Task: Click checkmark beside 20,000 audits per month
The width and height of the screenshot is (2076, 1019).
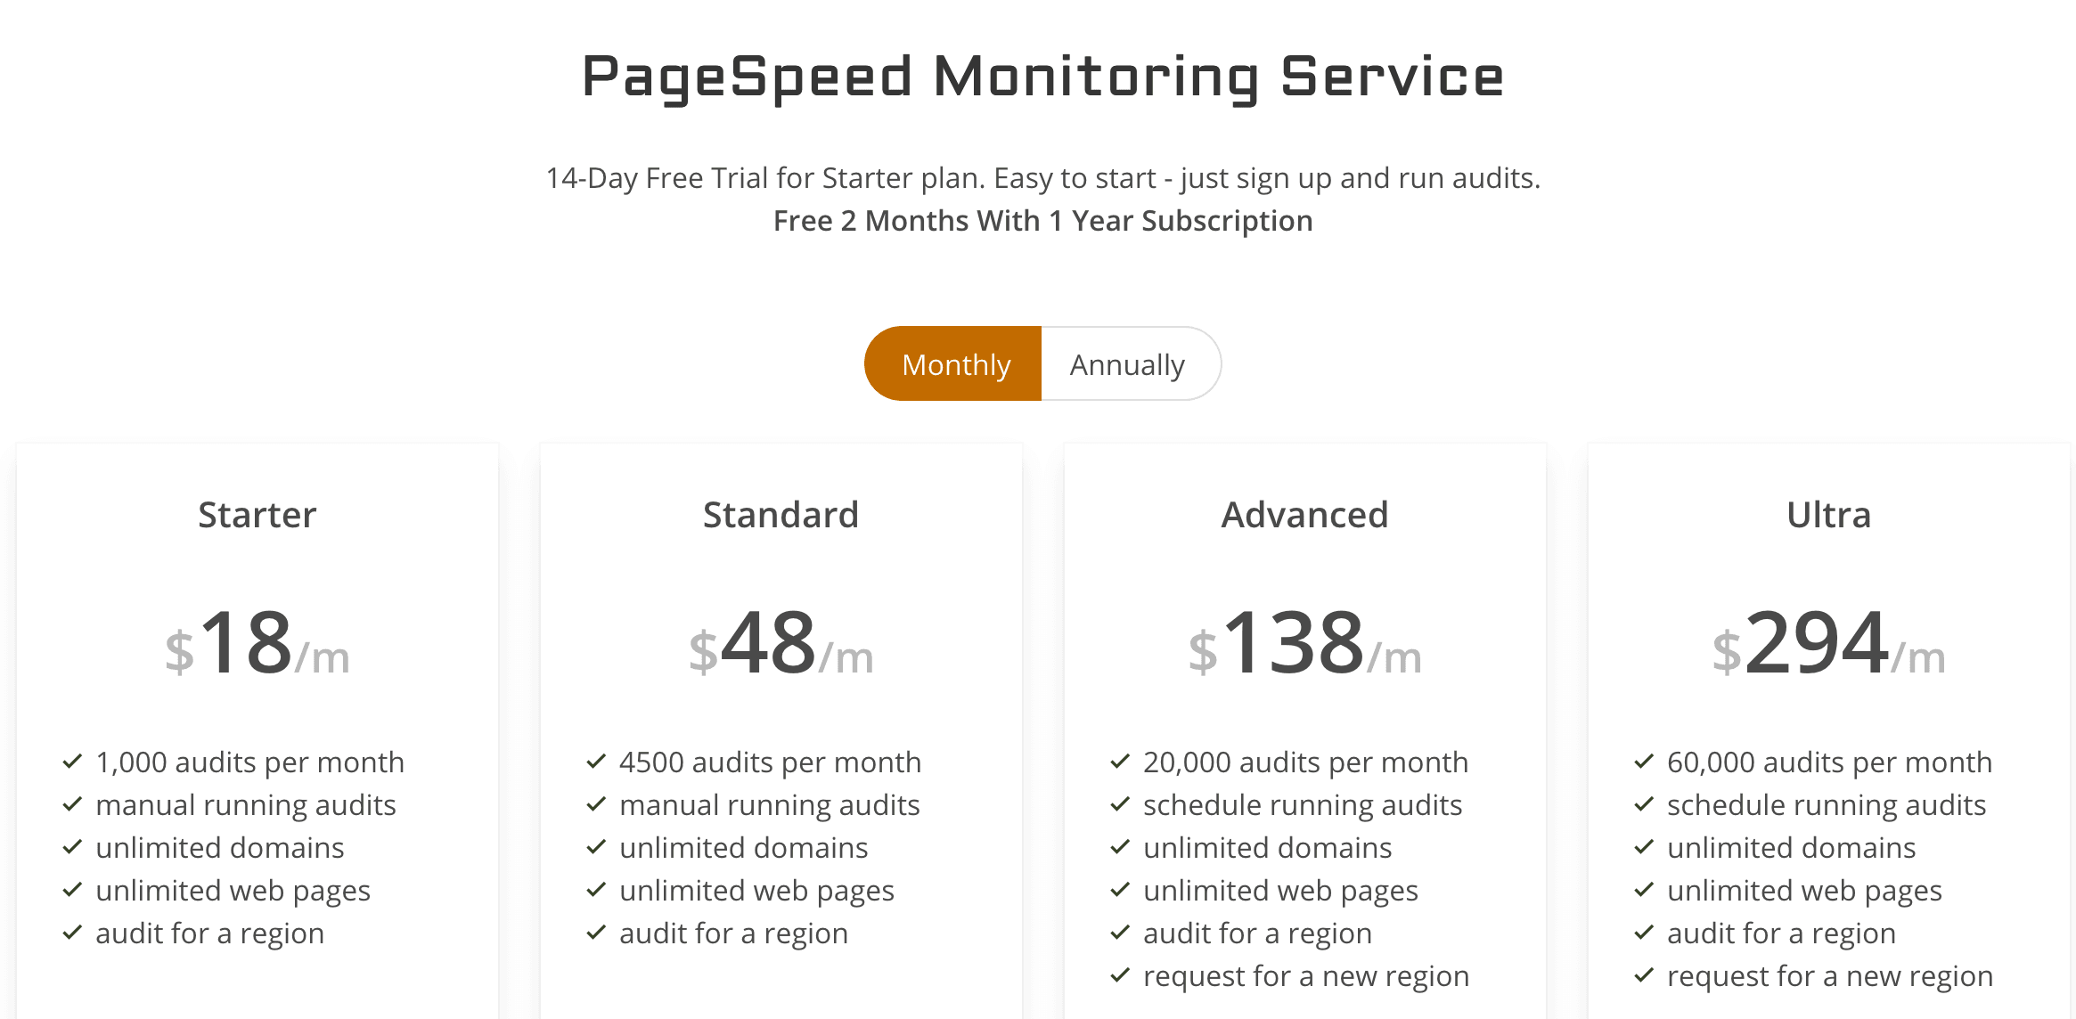Action: (x=1120, y=762)
